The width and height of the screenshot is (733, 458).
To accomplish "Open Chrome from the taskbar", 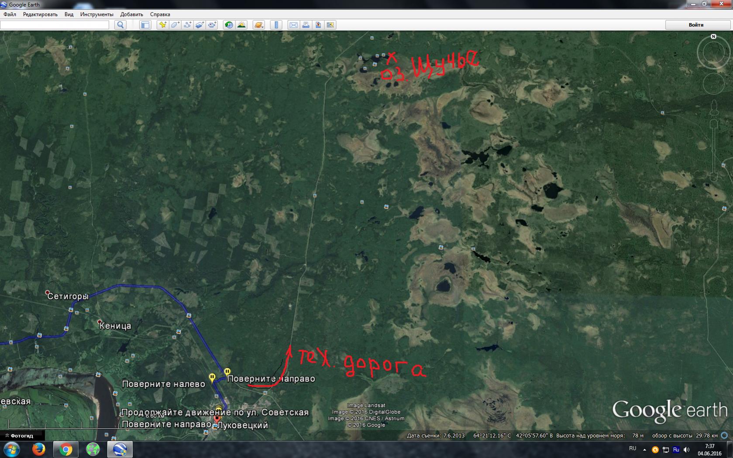I will pyautogui.click(x=66, y=449).
